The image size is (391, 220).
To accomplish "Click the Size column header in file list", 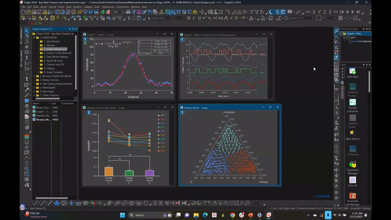I will click(x=56, y=103).
